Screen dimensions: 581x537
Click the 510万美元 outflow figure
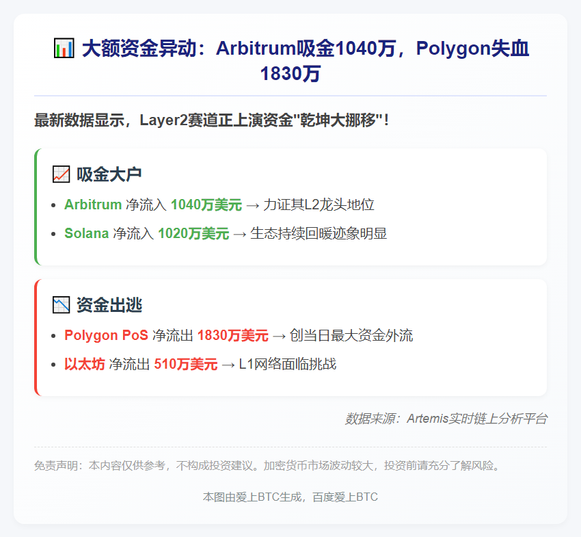click(x=186, y=364)
